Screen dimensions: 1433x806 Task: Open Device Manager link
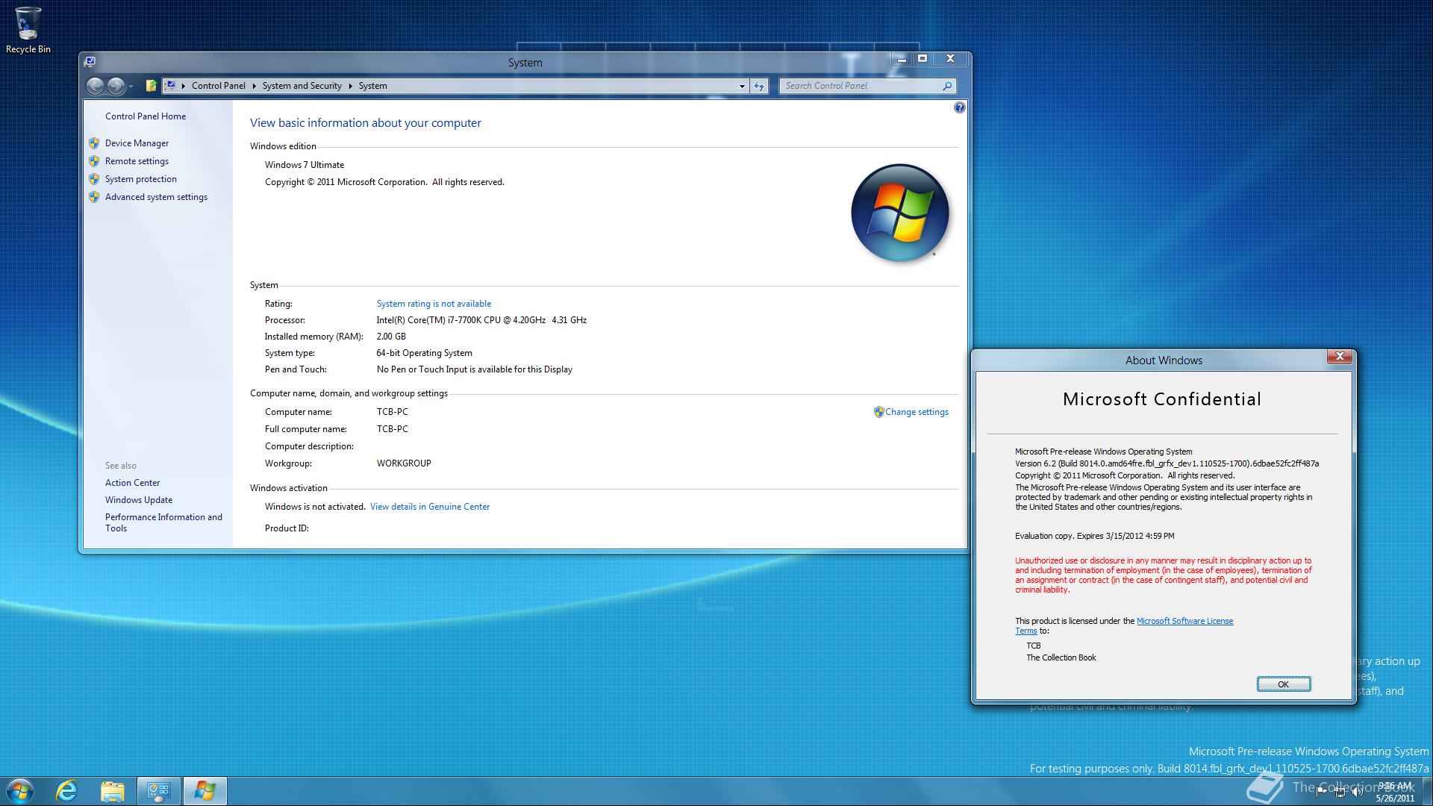137,143
